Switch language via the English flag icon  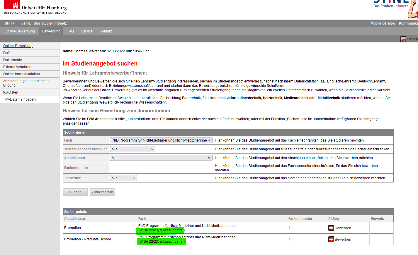[x=403, y=39]
